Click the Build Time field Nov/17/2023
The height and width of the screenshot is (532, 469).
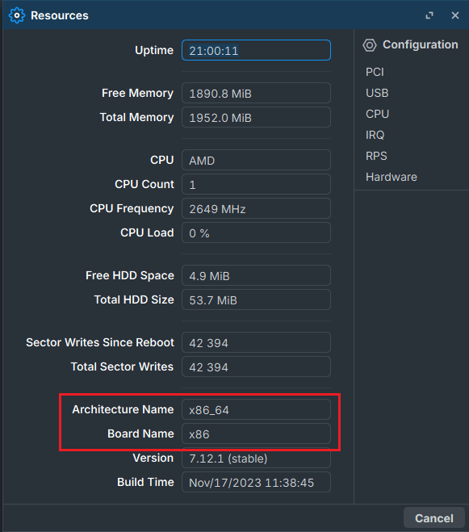pyautogui.click(x=256, y=482)
